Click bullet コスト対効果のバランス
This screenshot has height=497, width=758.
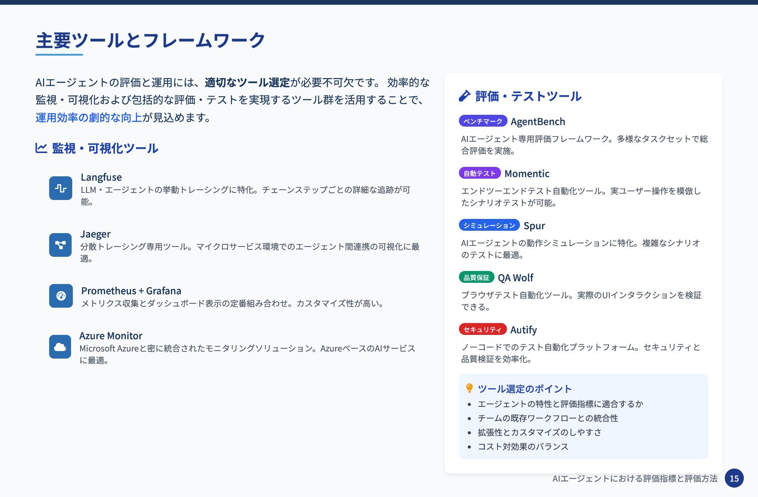pyautogui.click(x=523, y=447)
